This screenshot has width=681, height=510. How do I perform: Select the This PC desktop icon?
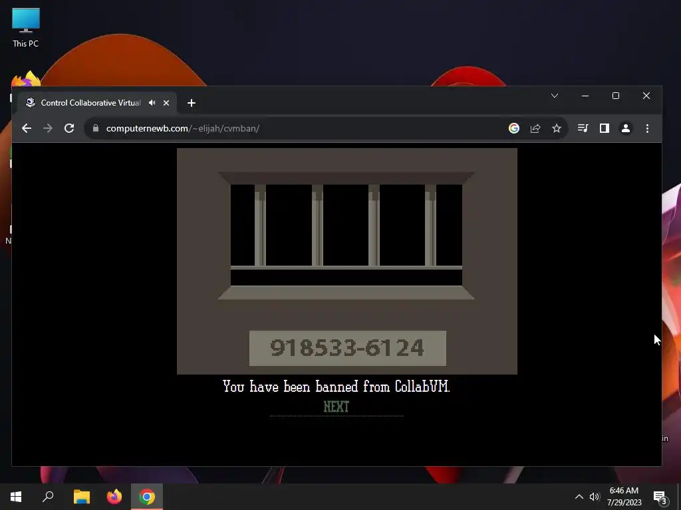(x=26, y=28)
